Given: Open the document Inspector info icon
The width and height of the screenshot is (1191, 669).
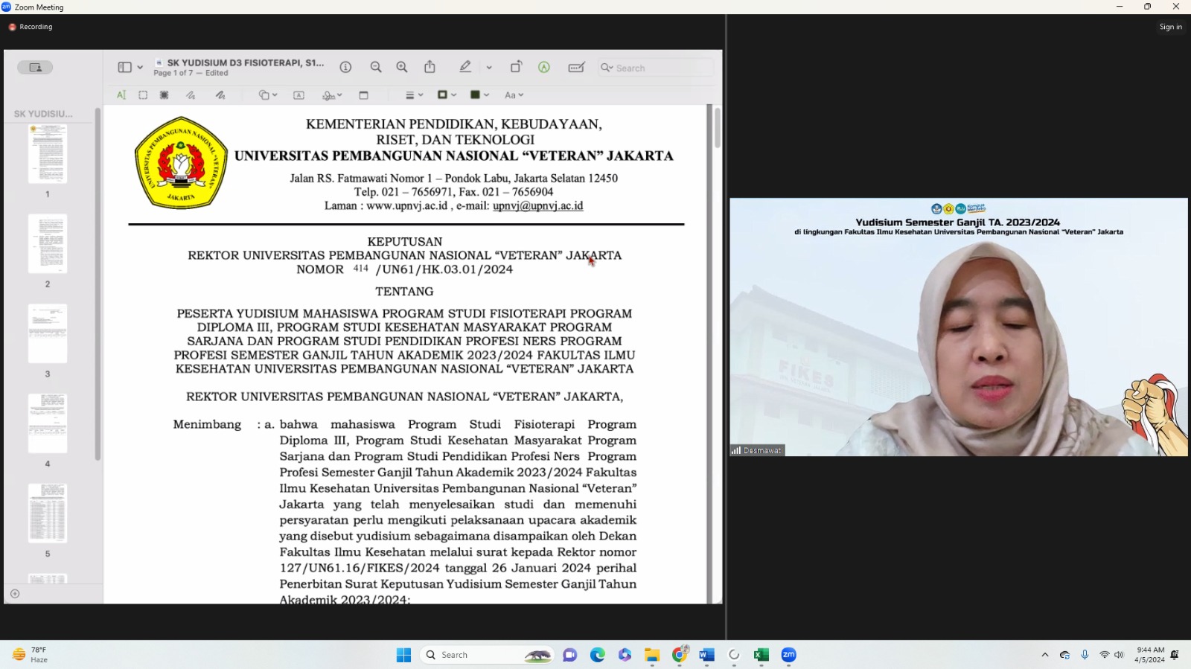Looking at the screenshot, I should [x=345, y=67].
